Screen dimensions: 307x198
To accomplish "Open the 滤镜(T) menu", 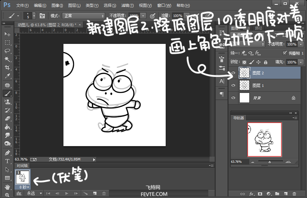I will coord(128,5).
